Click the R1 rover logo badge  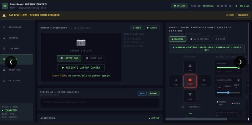[5, 6]
